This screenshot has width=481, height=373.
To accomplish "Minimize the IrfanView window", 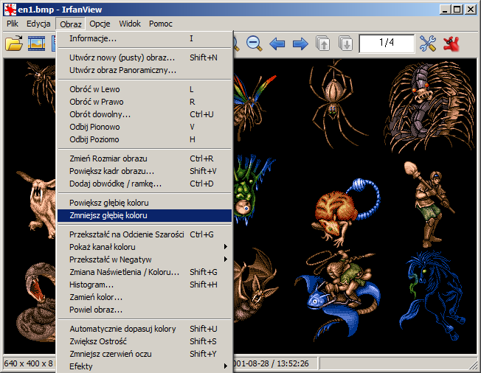I will (x=446, y=10).
